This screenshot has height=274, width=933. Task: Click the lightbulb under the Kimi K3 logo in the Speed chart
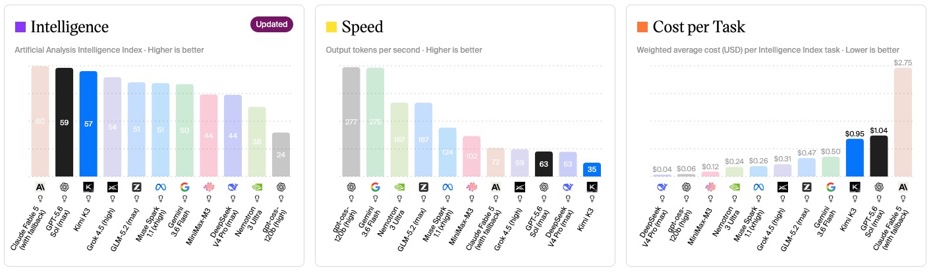592,198
